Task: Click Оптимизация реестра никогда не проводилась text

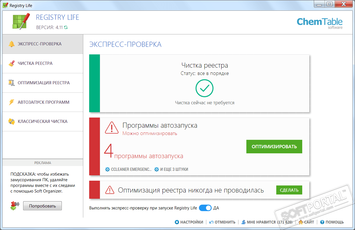Action: (x=191, y=190)
